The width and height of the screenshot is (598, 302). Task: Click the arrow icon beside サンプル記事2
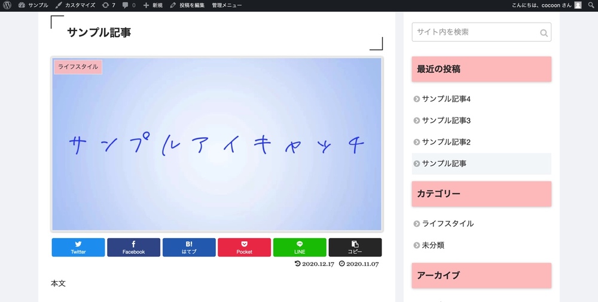[x=416, y=142]
